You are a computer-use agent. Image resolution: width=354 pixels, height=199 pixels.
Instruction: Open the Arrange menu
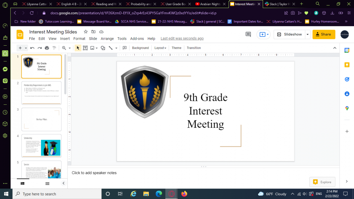coord(107,39)
